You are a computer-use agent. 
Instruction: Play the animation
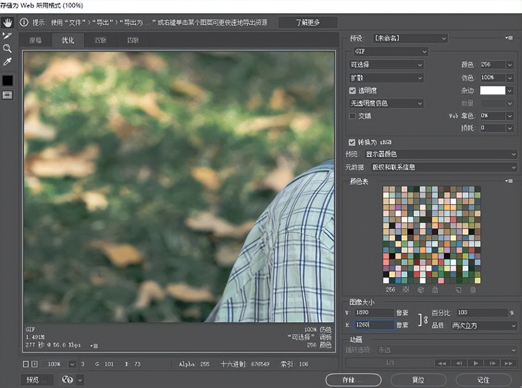coord(475,364)
